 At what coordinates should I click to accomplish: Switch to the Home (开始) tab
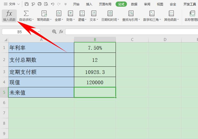76,4
